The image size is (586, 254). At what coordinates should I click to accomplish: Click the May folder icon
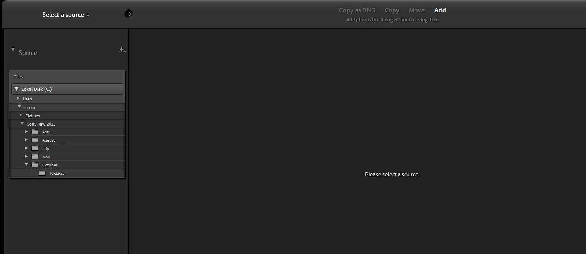(x=35, y=157)
